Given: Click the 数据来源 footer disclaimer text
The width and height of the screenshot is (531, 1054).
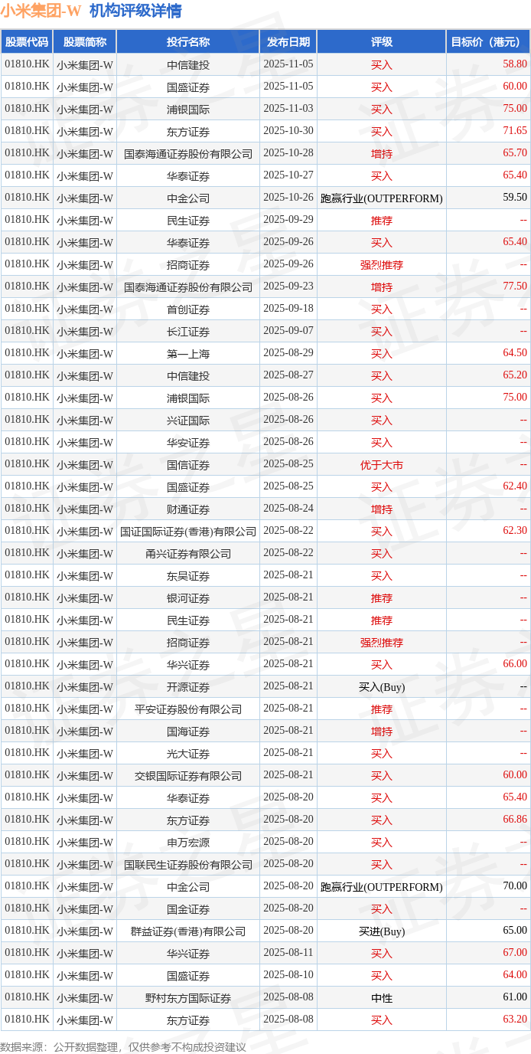Looking at the screenshot, I should click(x=123, y=1046).
